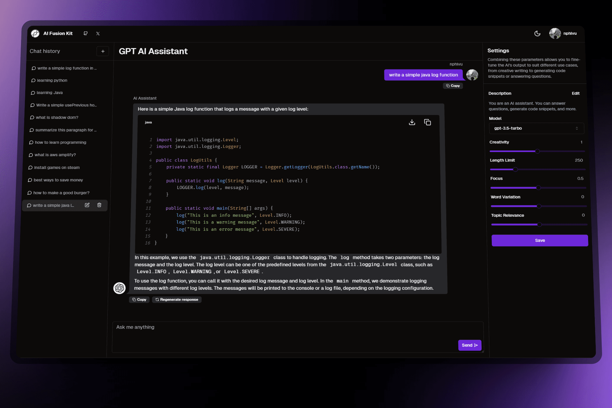Copy the AI Assistant response
Viewport: 612px width, 408px height.
click(x=139, y=300)
